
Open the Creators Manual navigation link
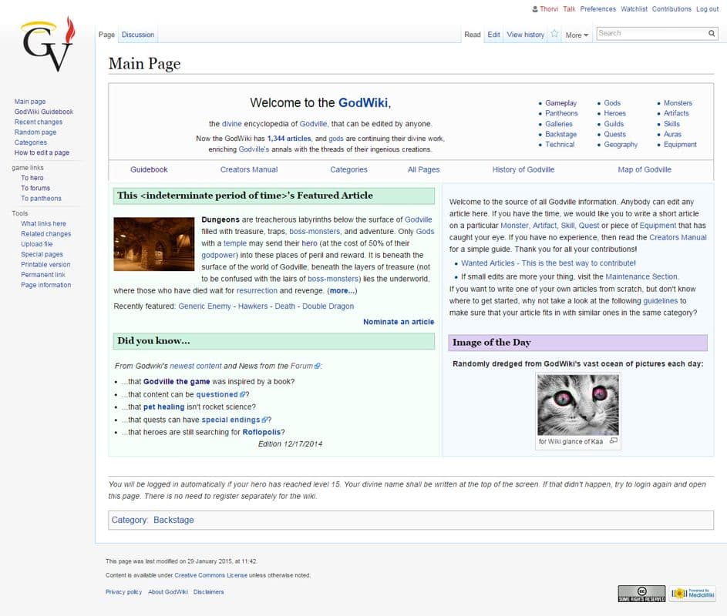(248, 169)
